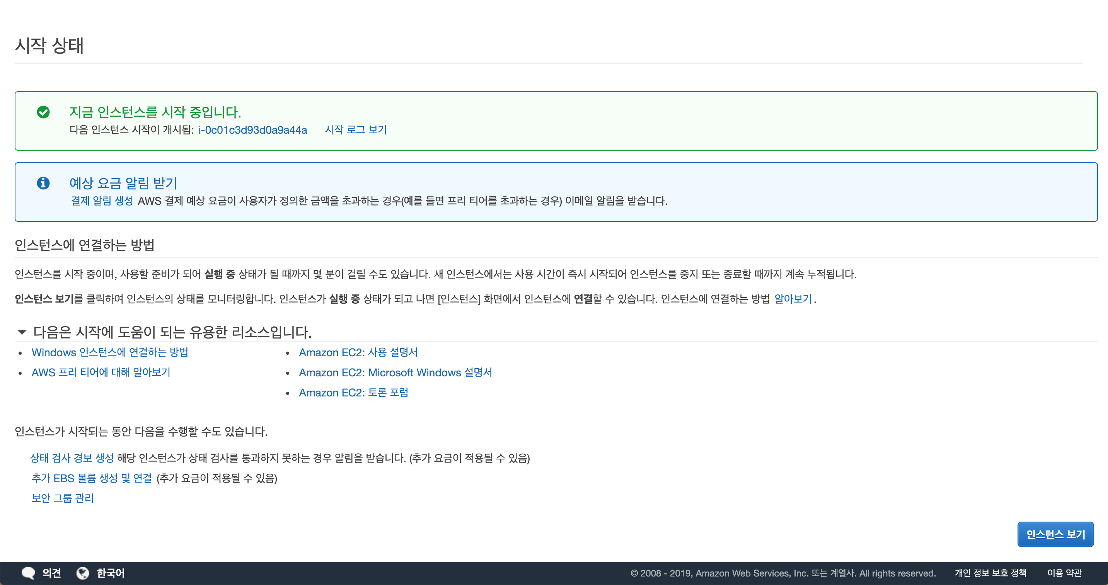Open 개인 정보 보호 정책 footer link

click(x=990, y=573)
